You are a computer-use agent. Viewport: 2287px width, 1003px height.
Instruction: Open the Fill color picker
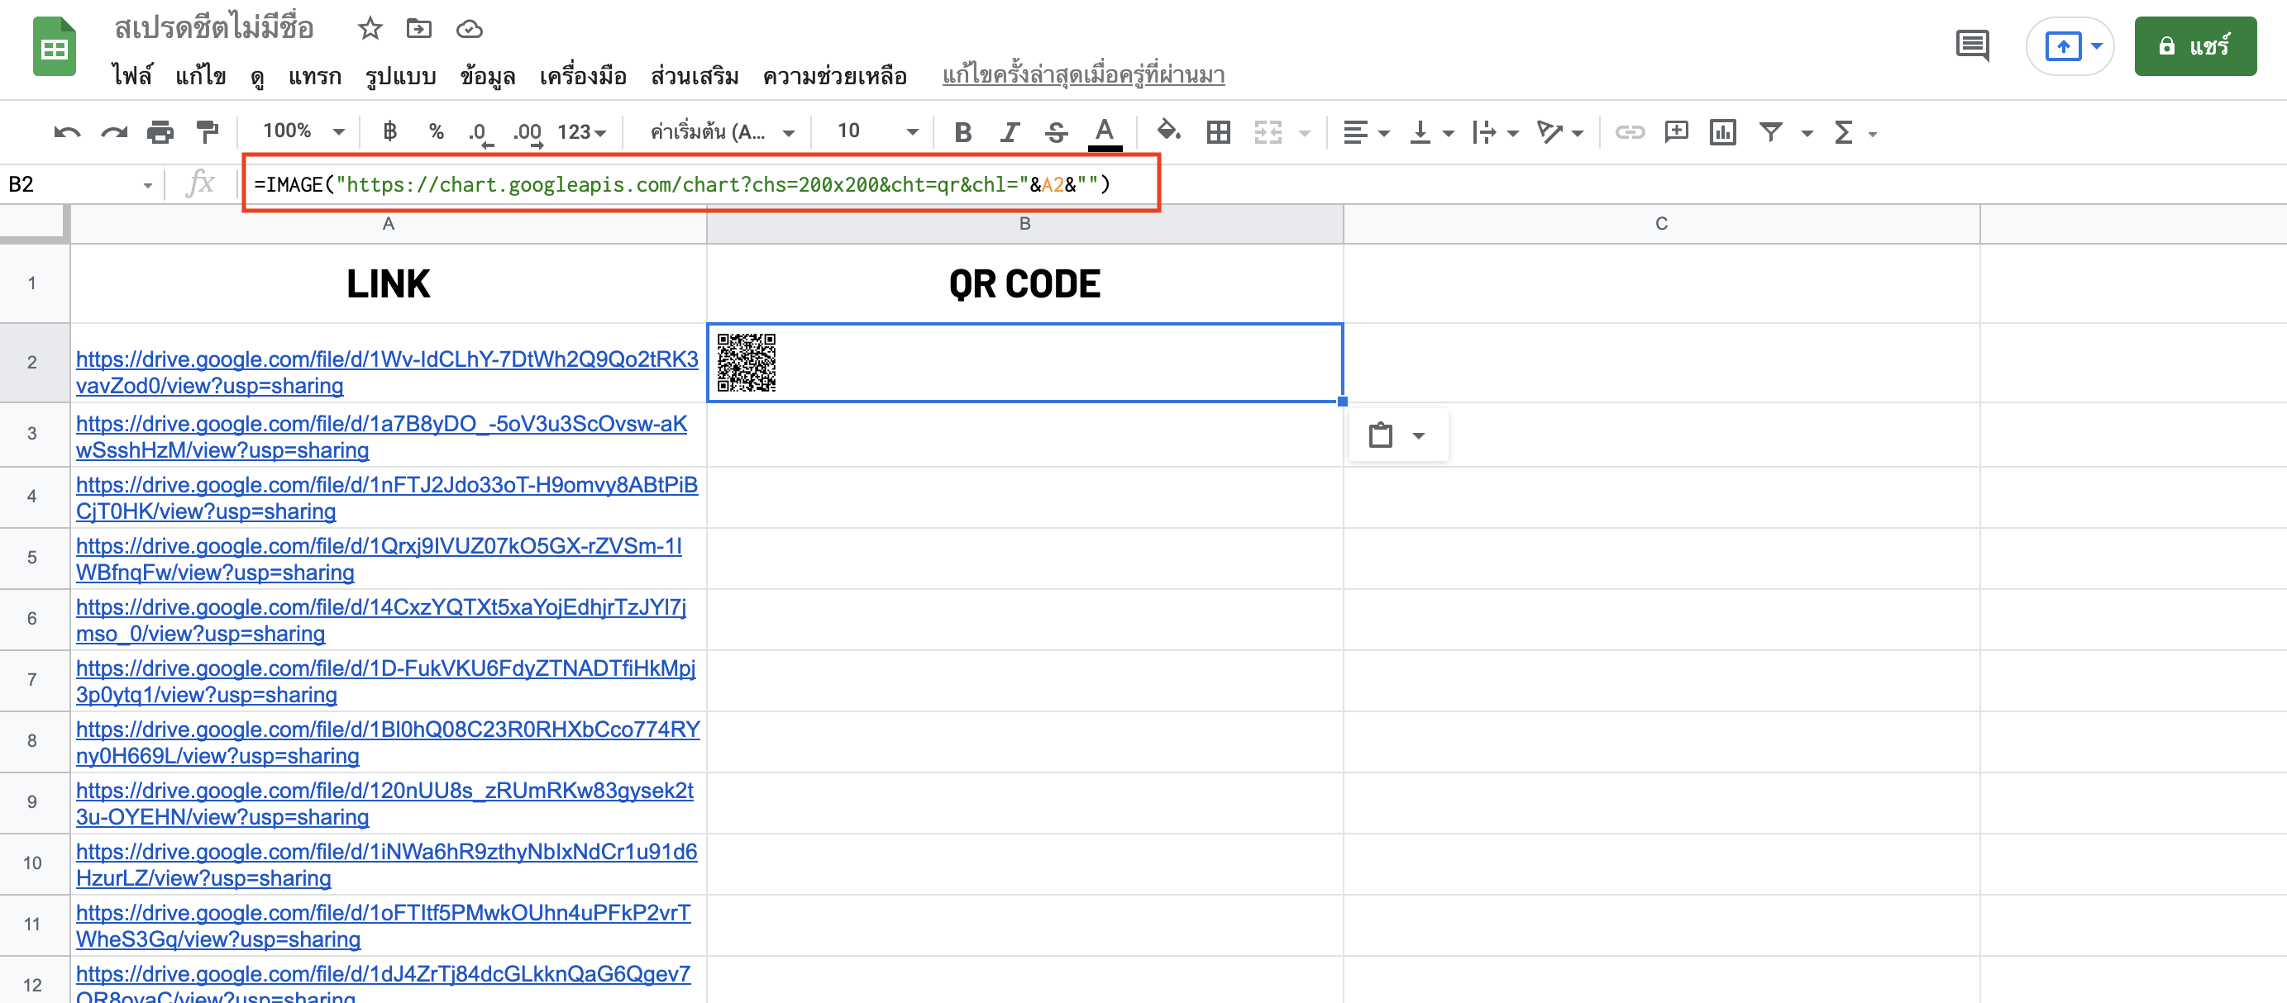[1167, 132]
